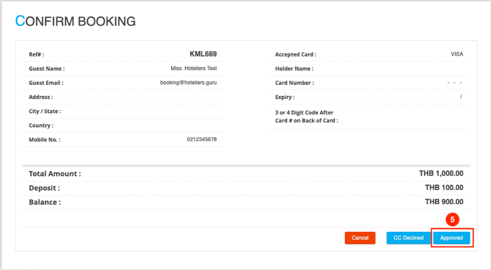Click the Balance THB 900.00 value
491x270 pixels.
444,202
